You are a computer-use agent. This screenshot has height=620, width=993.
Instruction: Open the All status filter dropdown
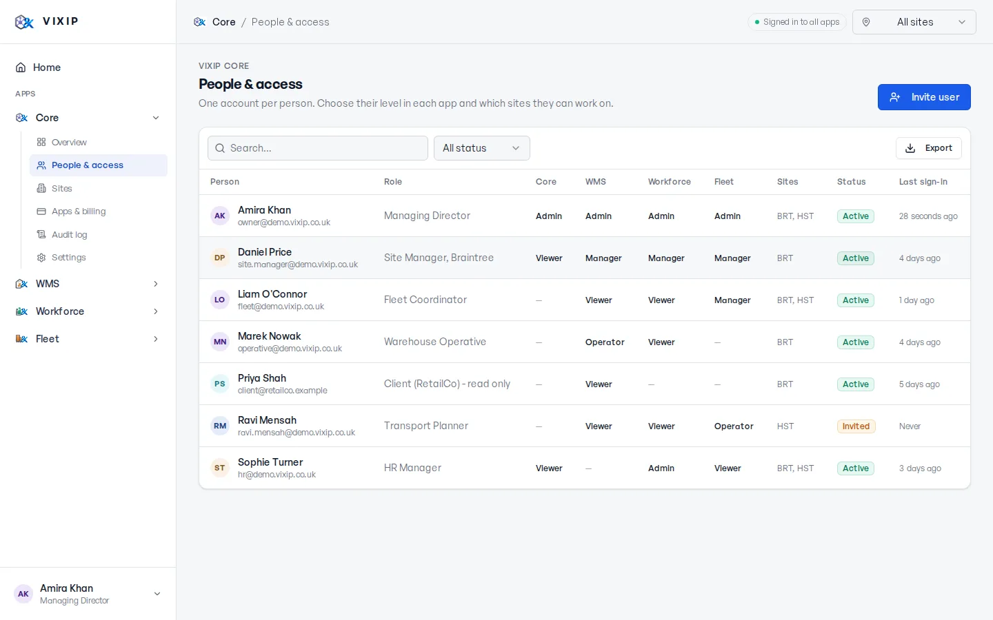tap(482, 148)
